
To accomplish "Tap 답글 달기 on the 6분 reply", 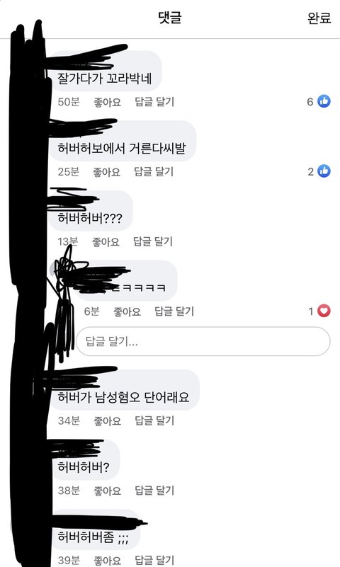I will coord(174,311).
